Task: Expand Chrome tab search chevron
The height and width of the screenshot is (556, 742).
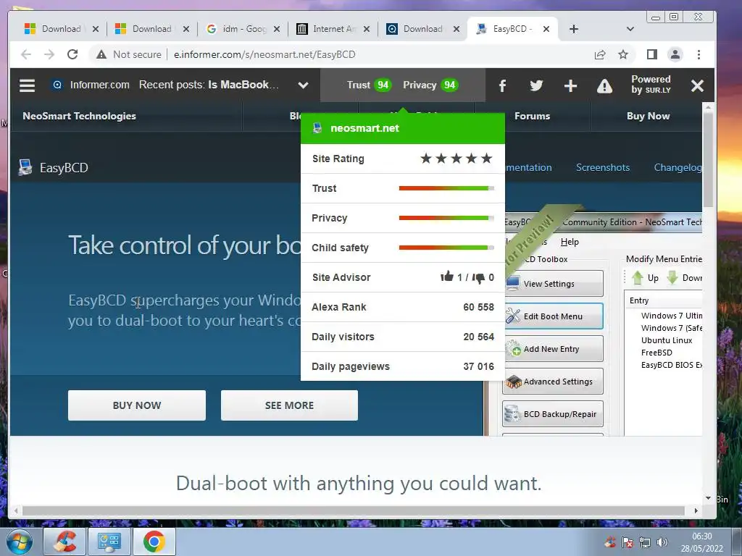Action: coord(630,29)
